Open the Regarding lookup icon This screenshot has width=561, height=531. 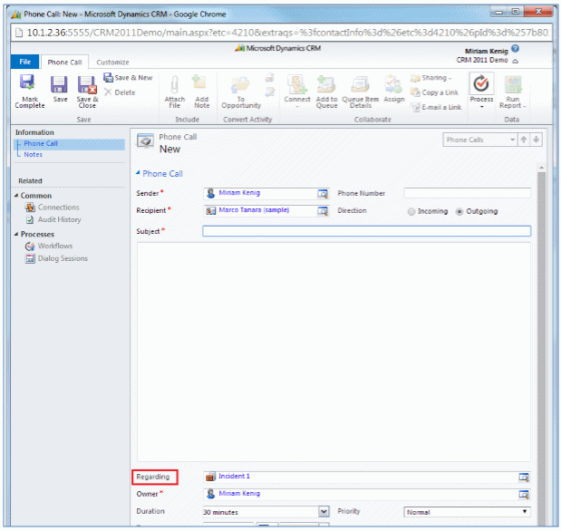click(524, 477)
